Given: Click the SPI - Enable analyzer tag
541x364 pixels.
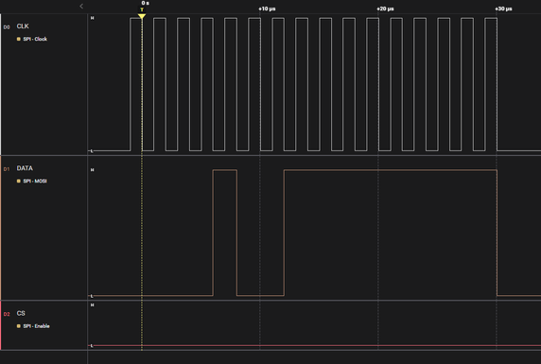Looking at the screenshot, I should tap(36, 326).
